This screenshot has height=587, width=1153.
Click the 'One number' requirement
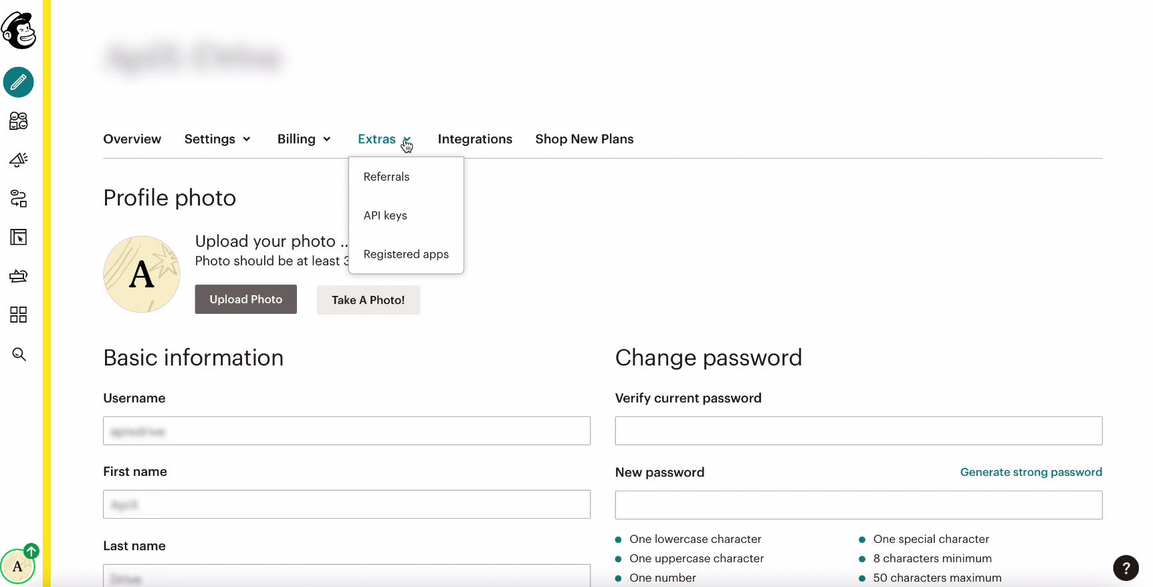click(x=663, y=578)
